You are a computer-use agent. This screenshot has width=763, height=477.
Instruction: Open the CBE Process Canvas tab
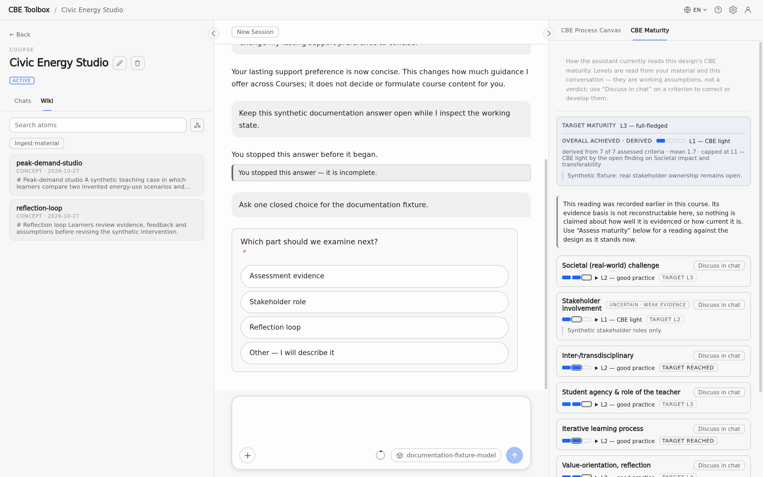(x=591, y=30)
